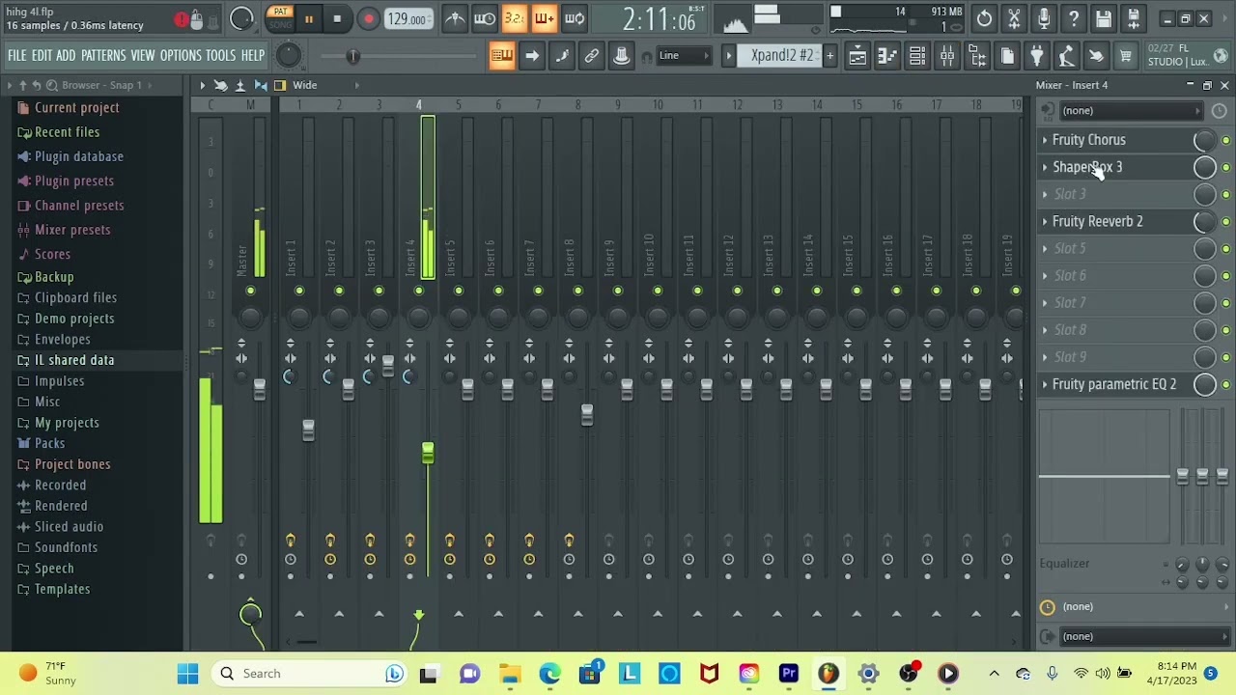
Task: Open Fruity parametric EQ 2 slot arrow
Action: [x=1045, y=384]
